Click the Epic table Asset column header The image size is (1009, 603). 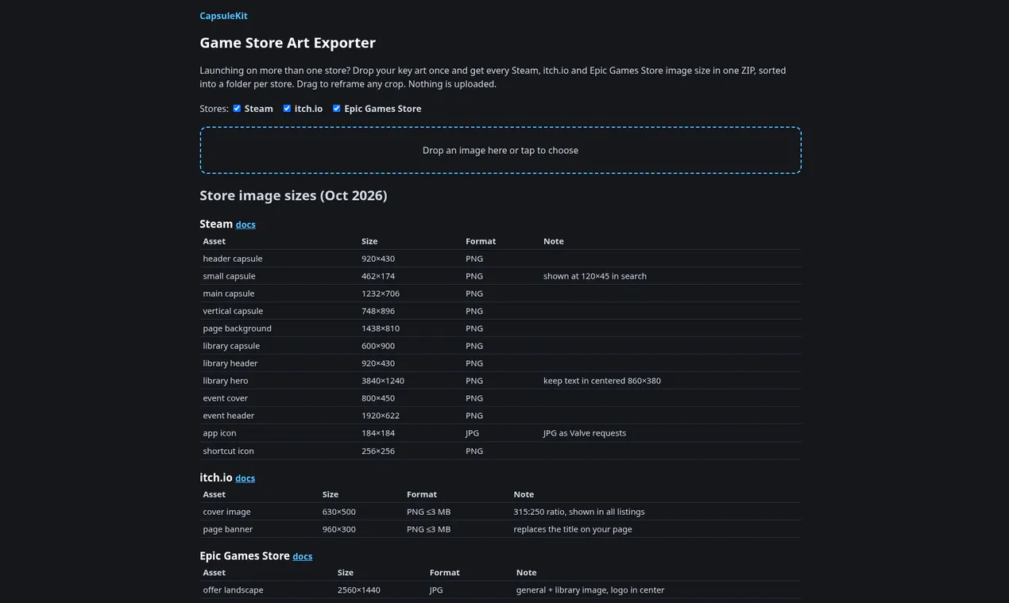point(214,573)
